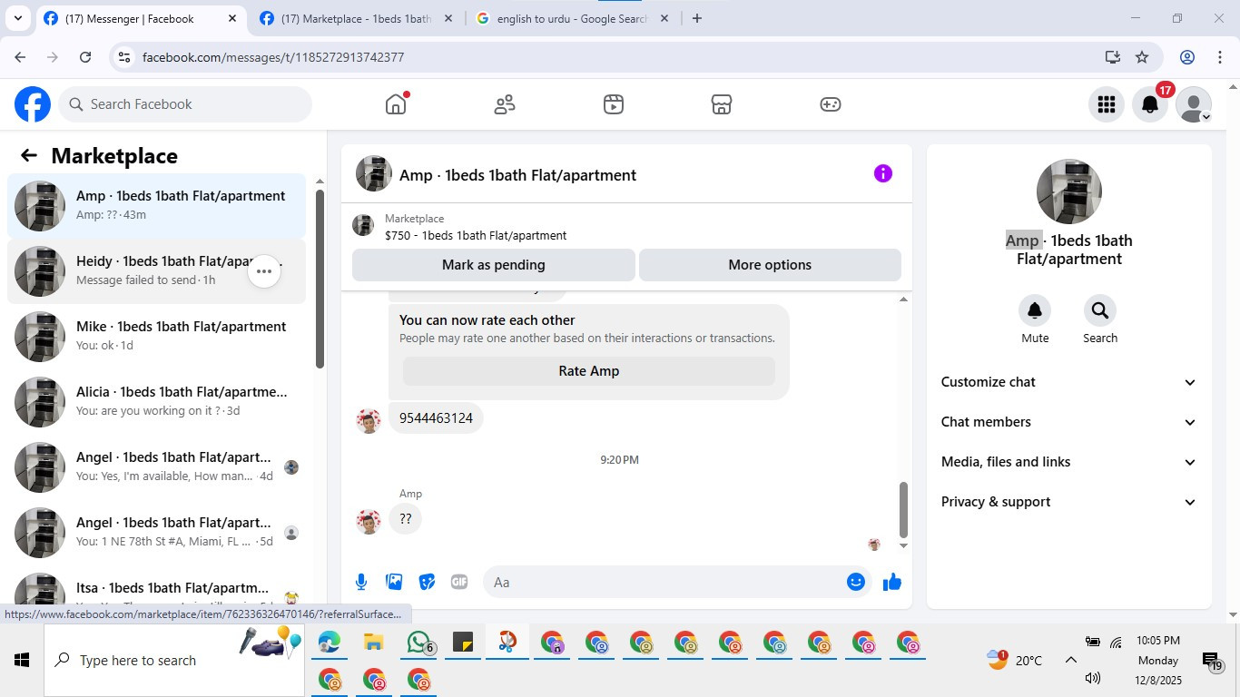Open Facebook home via the logo
This screenshot has height=697, width=1240.
(33, 104)
